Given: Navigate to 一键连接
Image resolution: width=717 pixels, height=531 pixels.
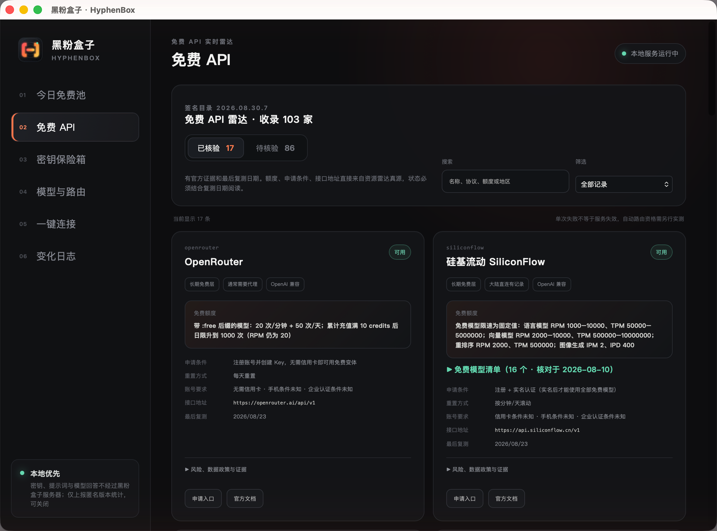Looking at the screenshot, I should [75, 224].
